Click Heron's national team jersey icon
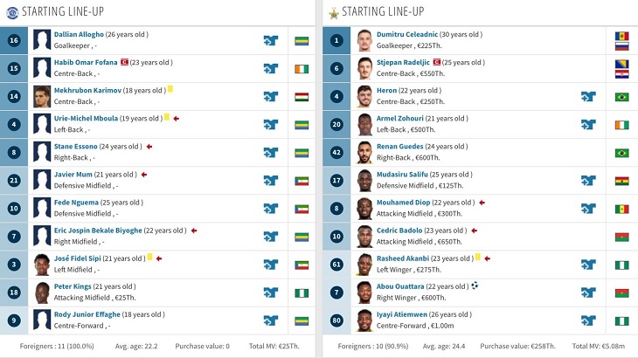638x358 pixels. 588,97
